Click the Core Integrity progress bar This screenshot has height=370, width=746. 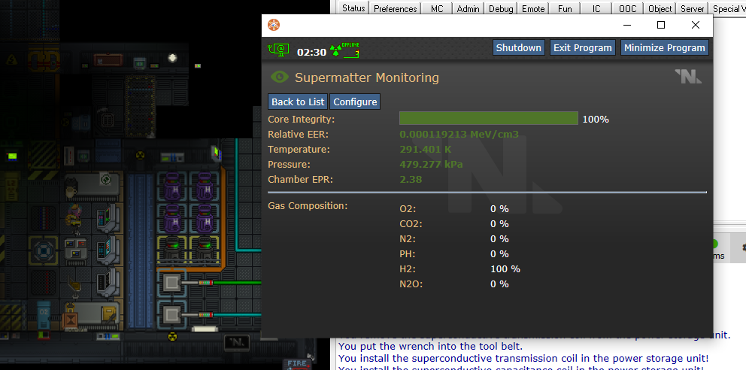coord(488,119)
